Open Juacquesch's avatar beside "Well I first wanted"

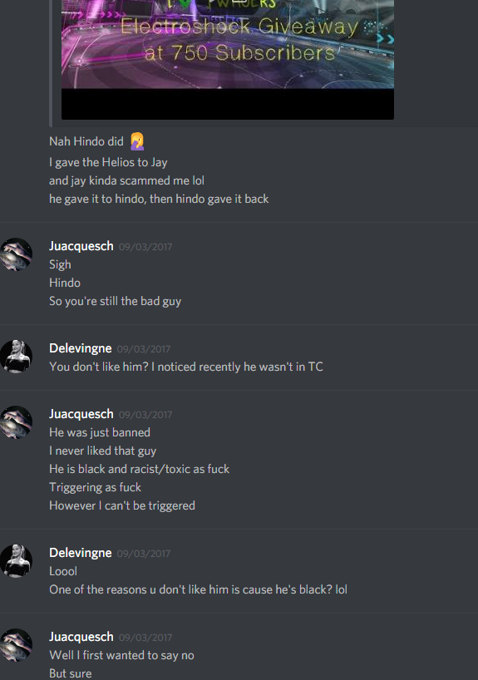pos(16,645)
